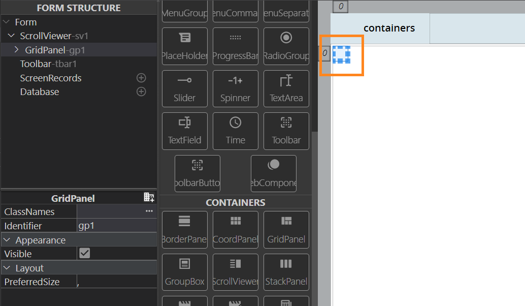Add a ScreenRecords entry with plus icon
This screenshot has width=525, height=306.
141,78
